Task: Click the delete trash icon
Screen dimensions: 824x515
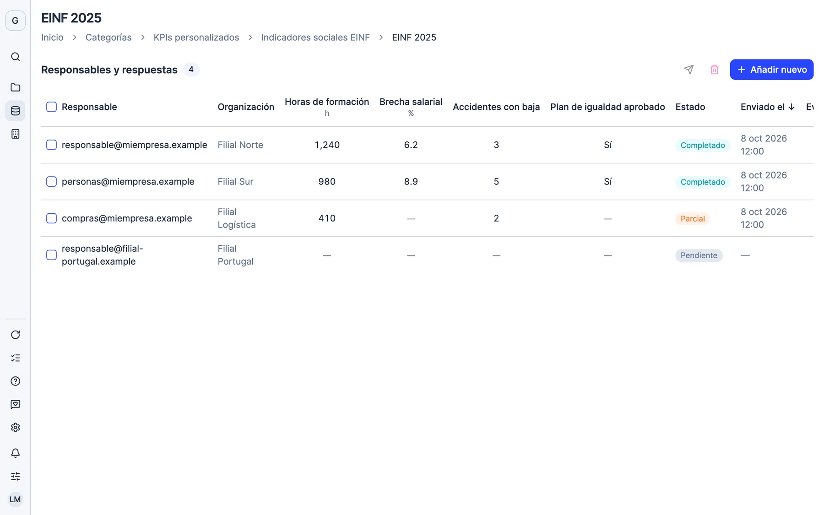Action: pyautogui.click(x=714, y=70)
